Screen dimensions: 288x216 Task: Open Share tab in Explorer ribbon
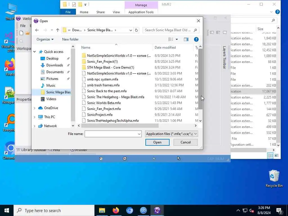coord(100,12)
